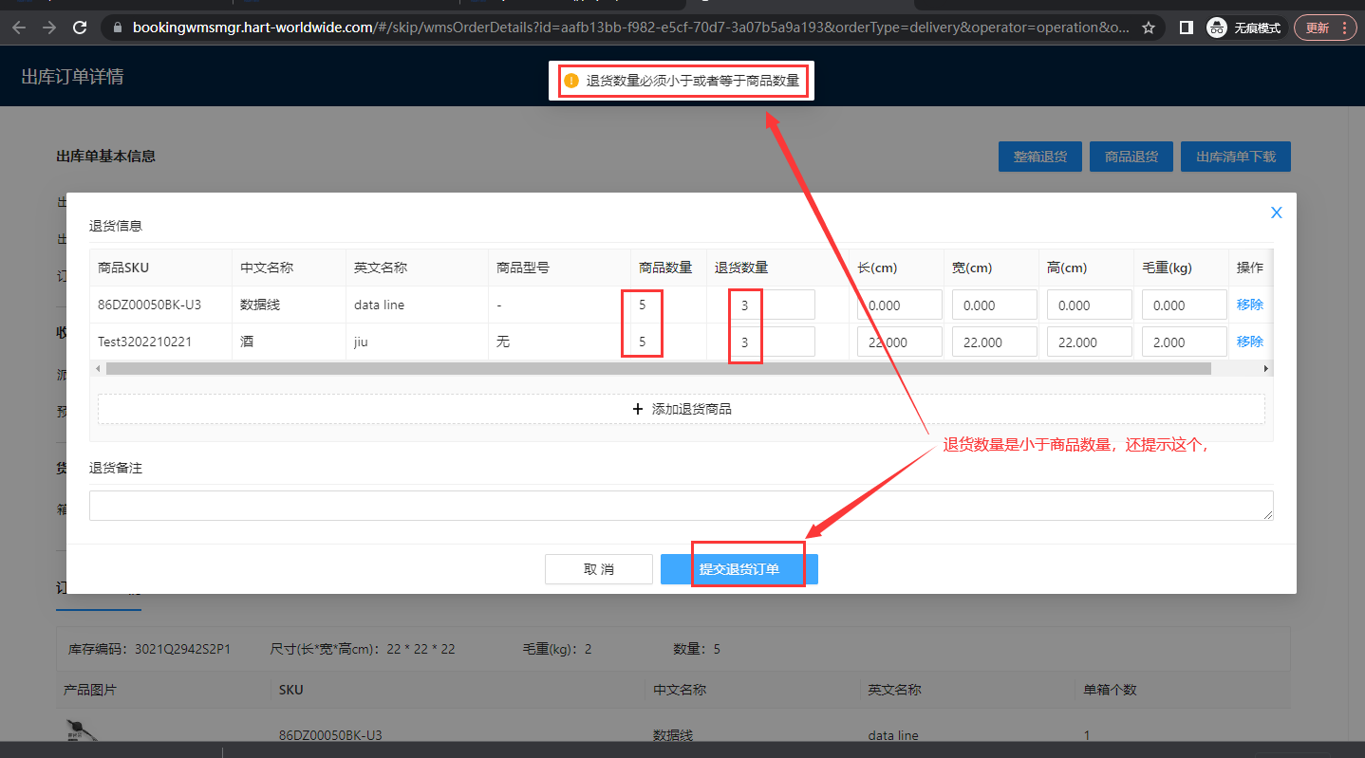The image size is (1365, 758).
Task: Edit length field for data line row
Action: pos(899,305)
